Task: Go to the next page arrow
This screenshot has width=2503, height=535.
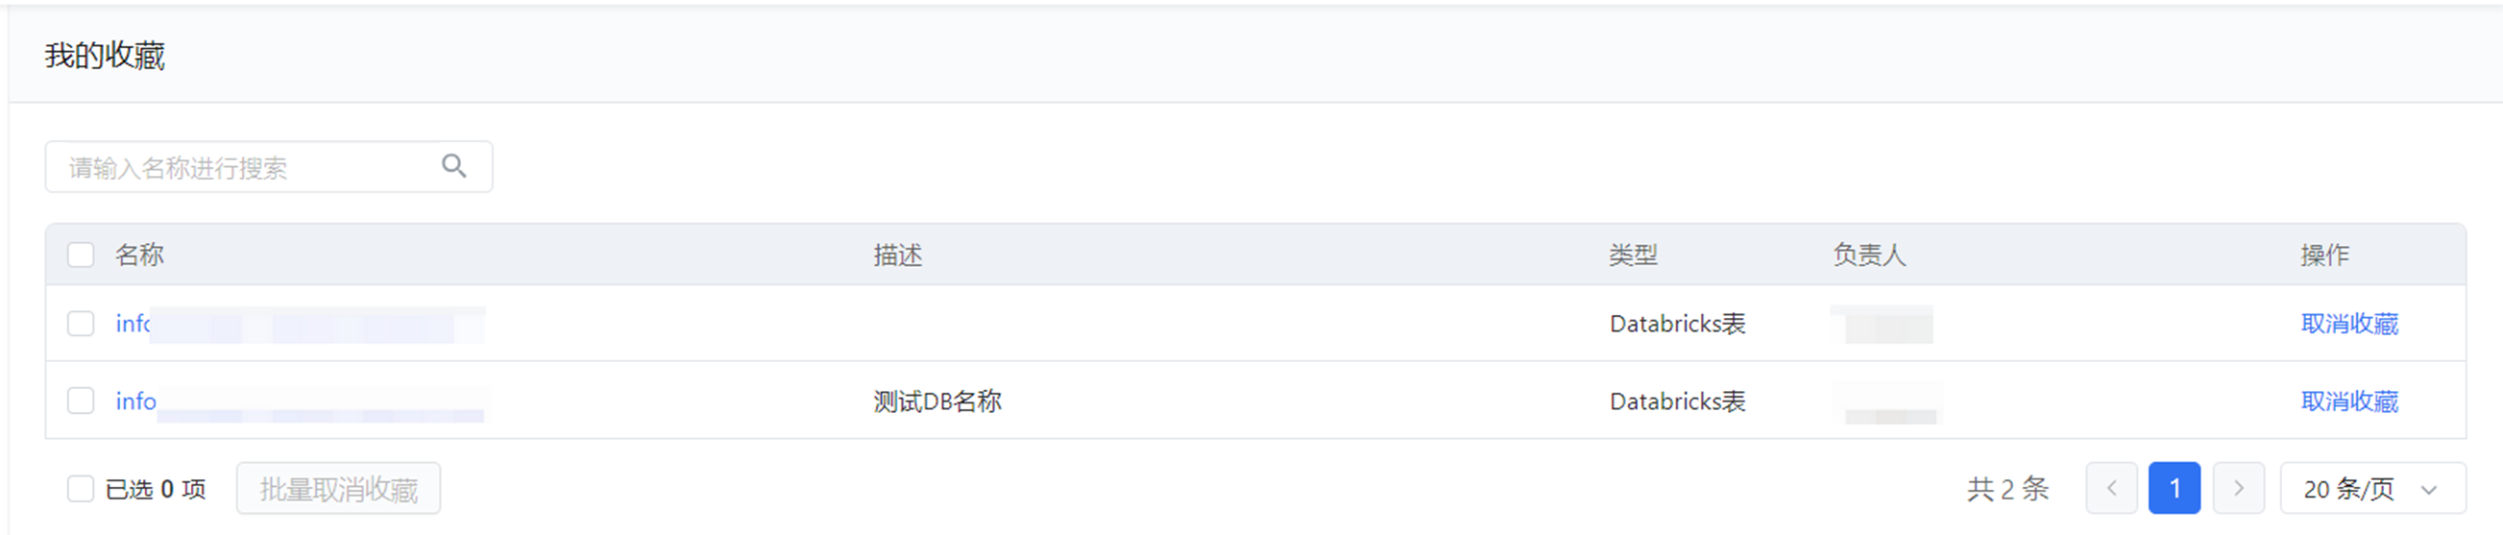Action: coord(2238,488)
